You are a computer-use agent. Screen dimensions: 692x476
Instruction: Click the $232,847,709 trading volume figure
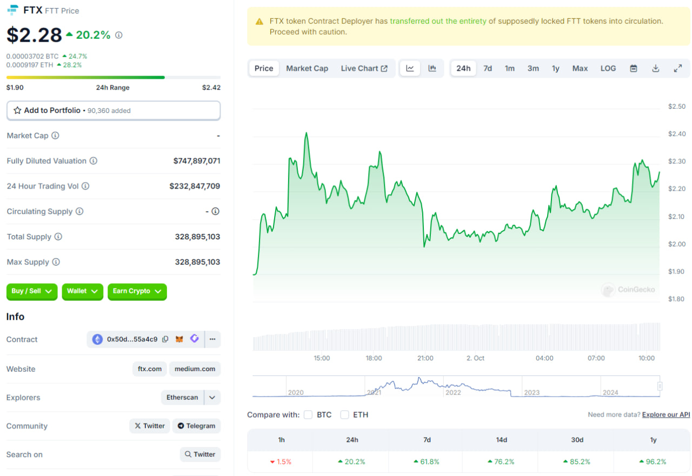point(195,186)
